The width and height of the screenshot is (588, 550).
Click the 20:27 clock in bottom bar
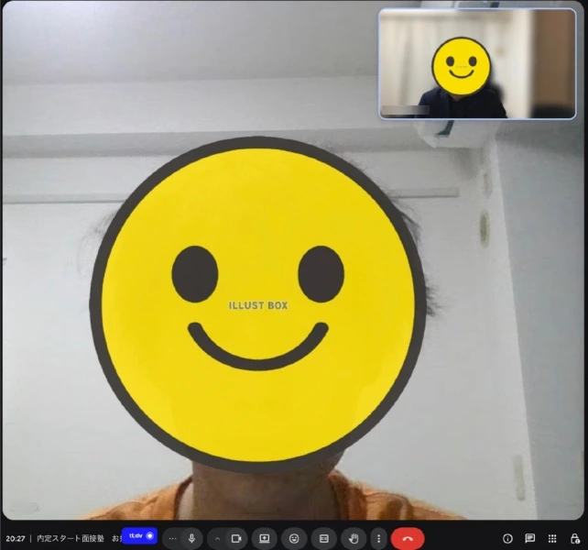tap(15, 538)
